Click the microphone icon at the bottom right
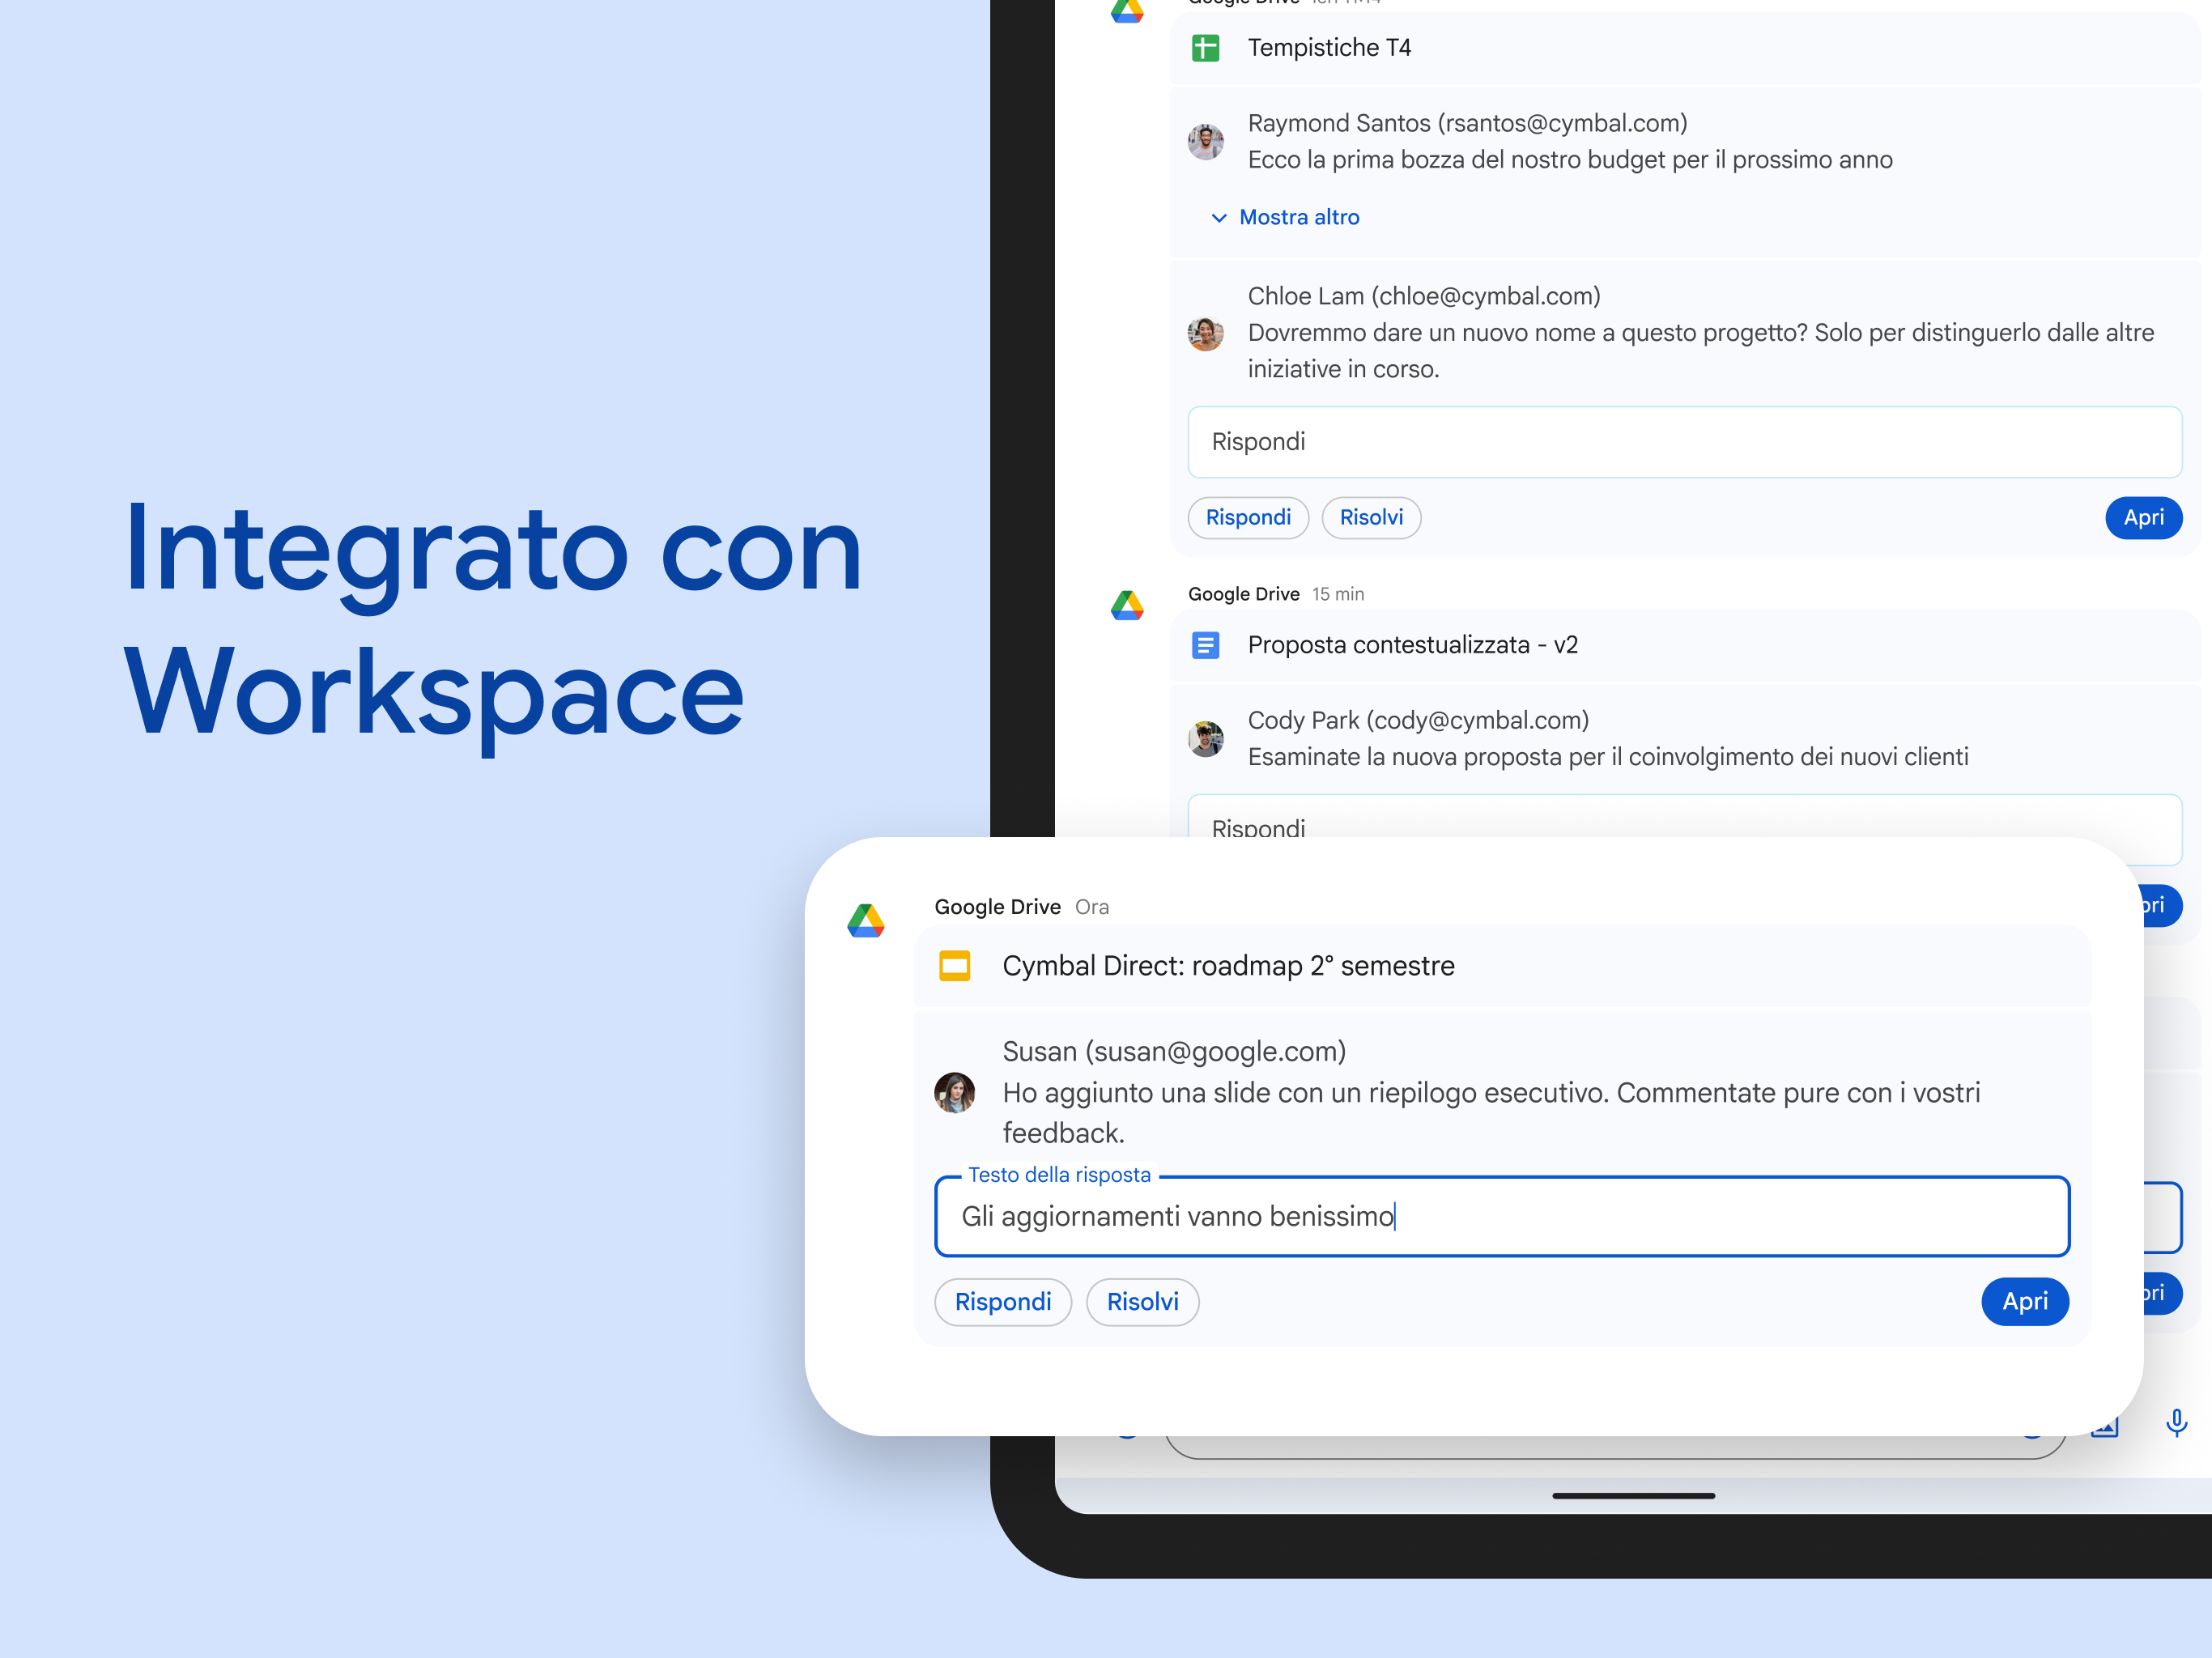The image size is (2212, 1658). pyautogui.click(x=2176, y=1422)
